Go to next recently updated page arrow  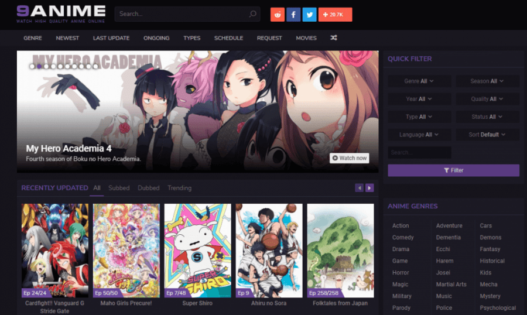[x=369, y=188]
